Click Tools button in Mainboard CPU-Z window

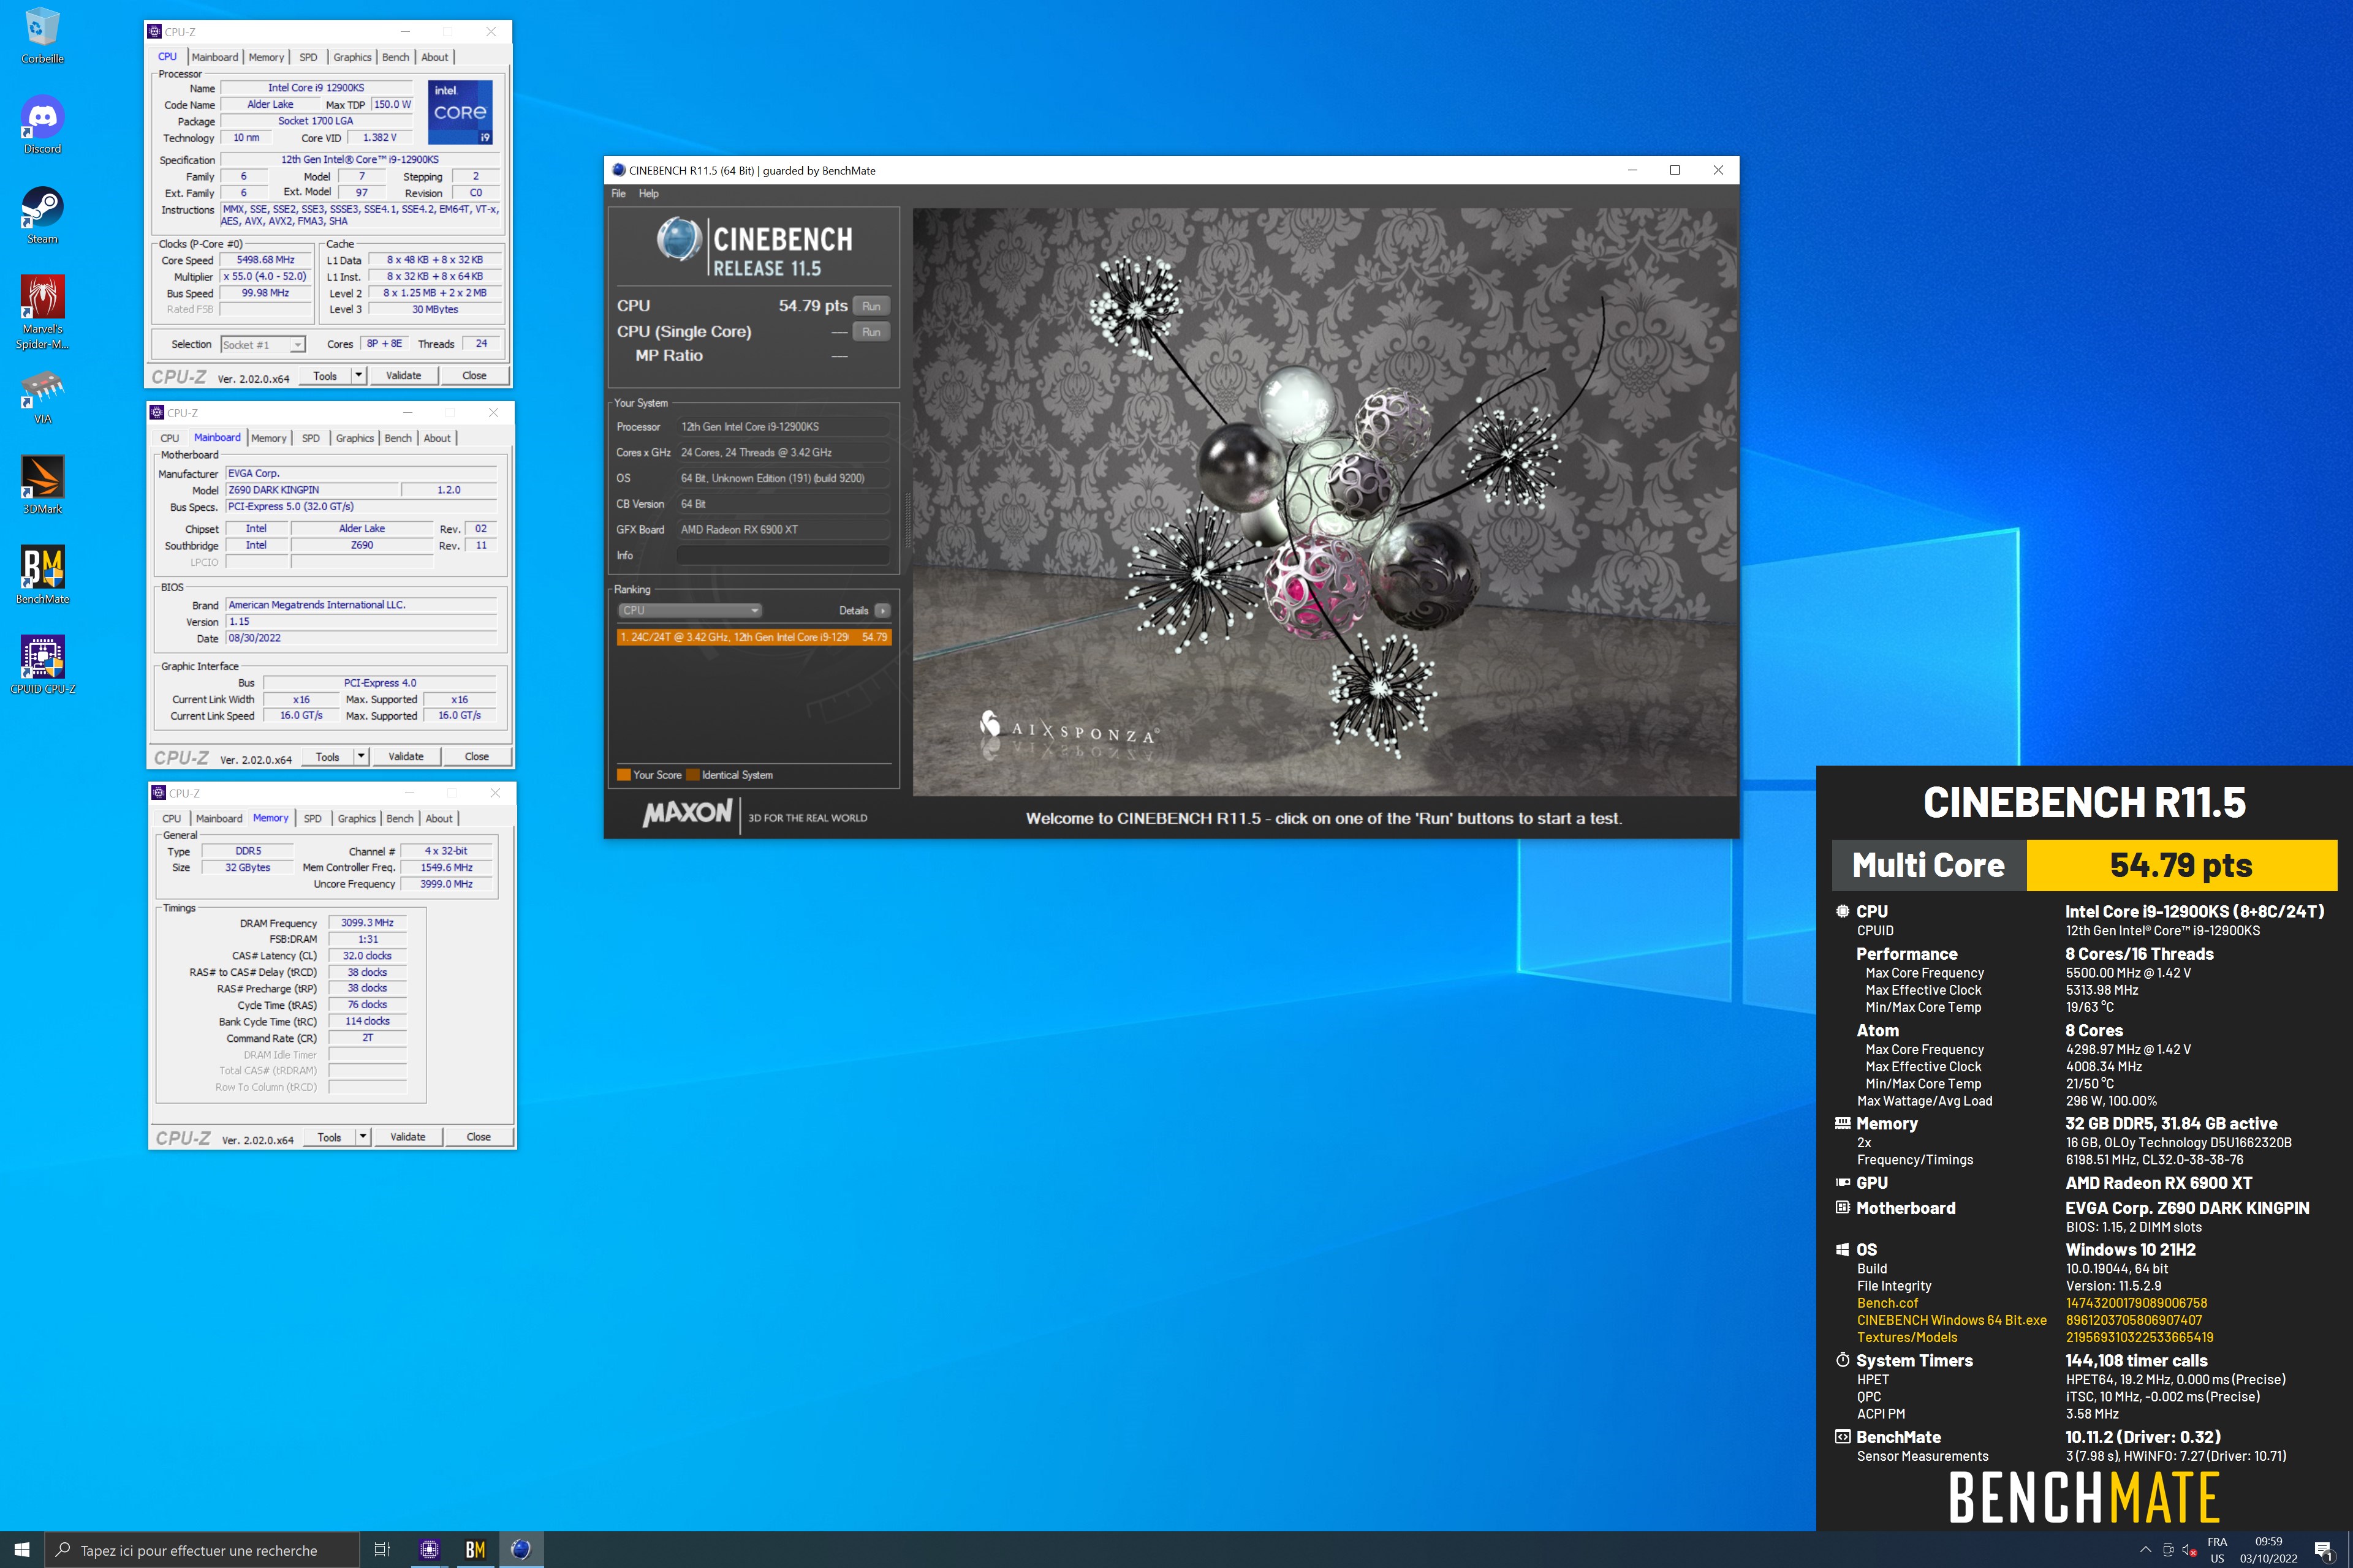coord(327,756)
